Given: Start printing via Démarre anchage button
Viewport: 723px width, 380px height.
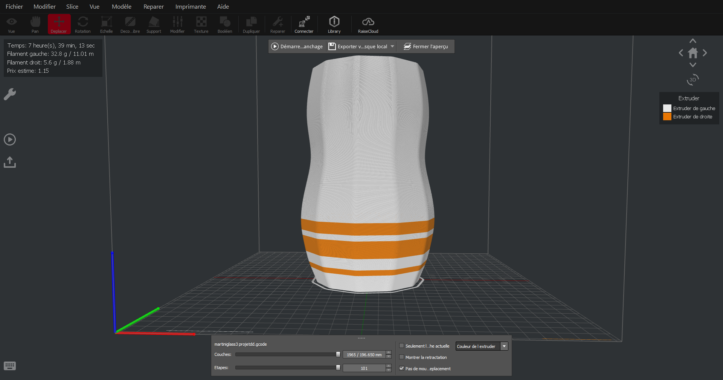Looking at the screenshot, I should coord(297,46).
